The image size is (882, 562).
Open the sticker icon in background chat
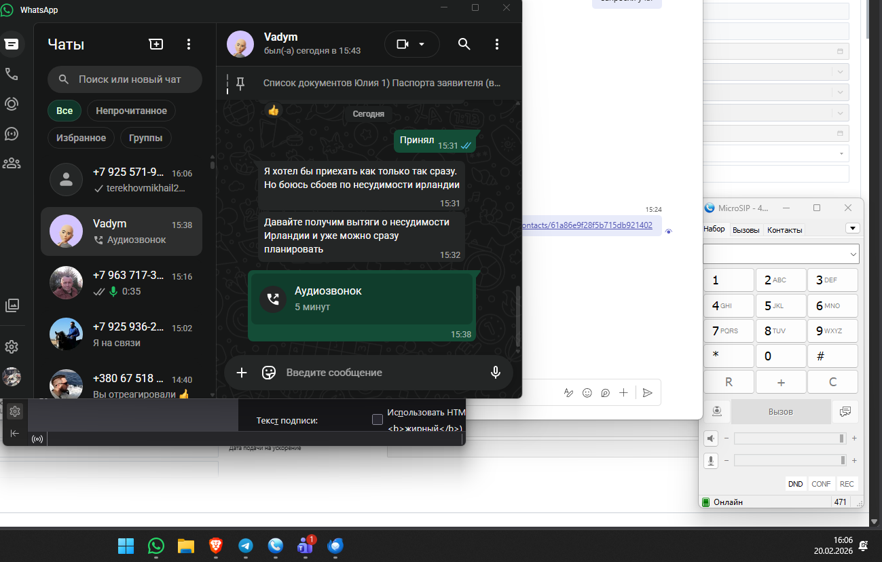tap(605, 392)
